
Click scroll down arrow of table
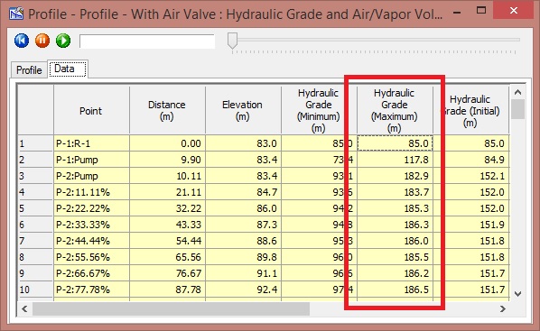[517, 293]
